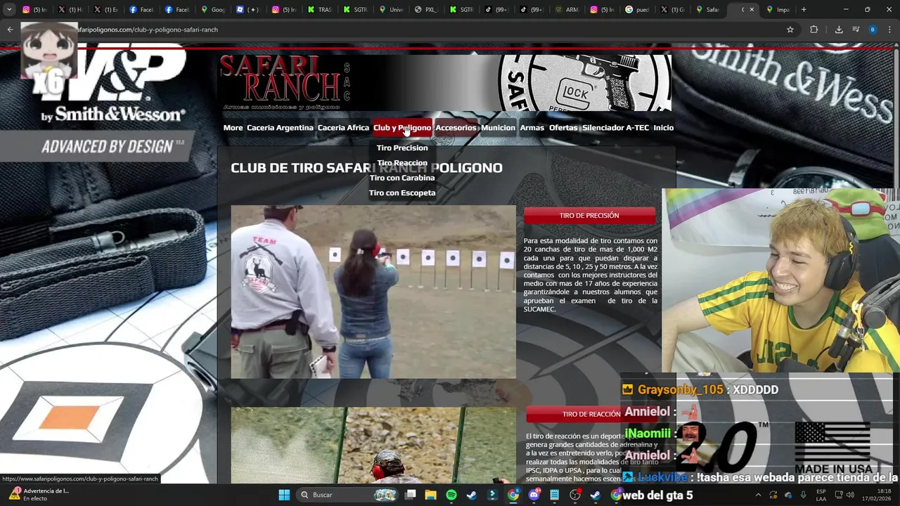The image size is (900, 506).
Task: Open Accesorios in the site menu
Action: click(x=456, y=128)
